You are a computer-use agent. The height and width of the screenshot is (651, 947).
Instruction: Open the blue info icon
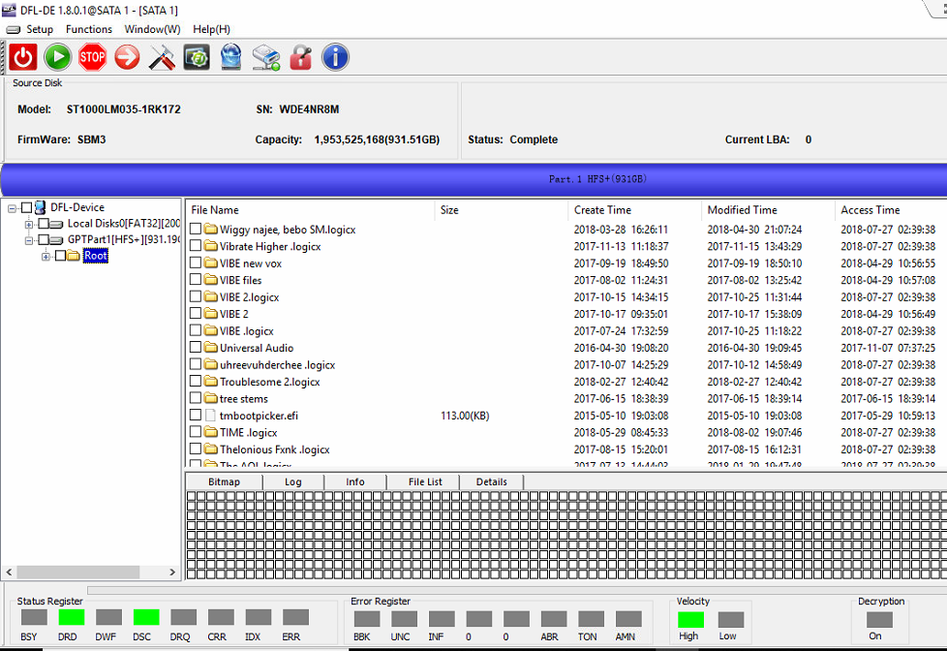[x=335, y=57]
